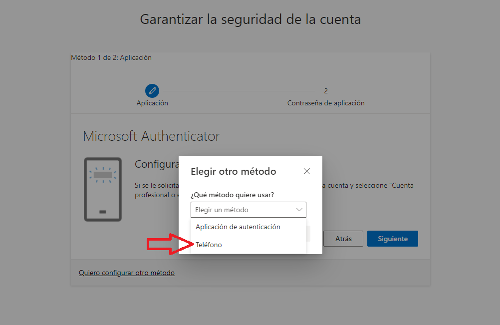Image resolution: width=500 pixels, height=325 pixels.
Task: Close the 'Elegir otro método' dialog
Action: click(307, 171)
